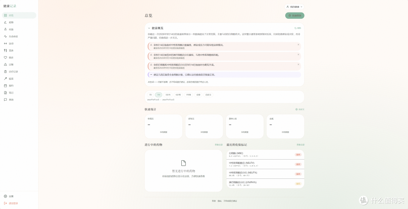Open 诊疗记录 clipboard icon in sidebar
The height and width of the screenshot is (209, 408).
5,71
